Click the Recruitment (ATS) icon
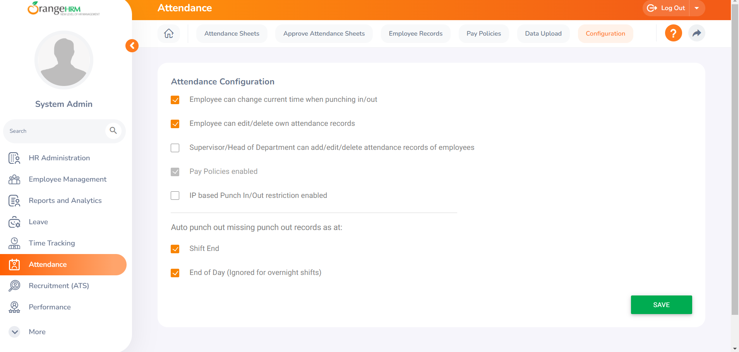Screen dimensions: 739x352 tap(14, 286)
